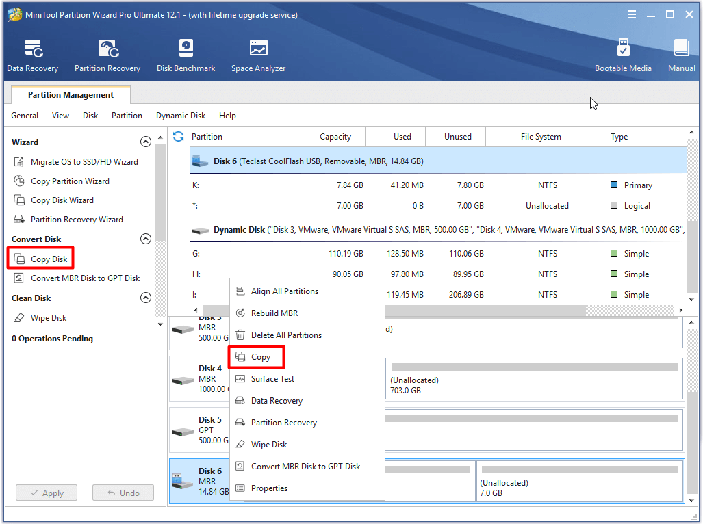Open the Disk menu
The width and height of the screenshot is (703, 524).
point(90,116)
